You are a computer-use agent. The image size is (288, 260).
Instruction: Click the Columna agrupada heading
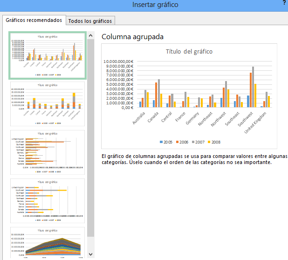[x=132, y=36]
